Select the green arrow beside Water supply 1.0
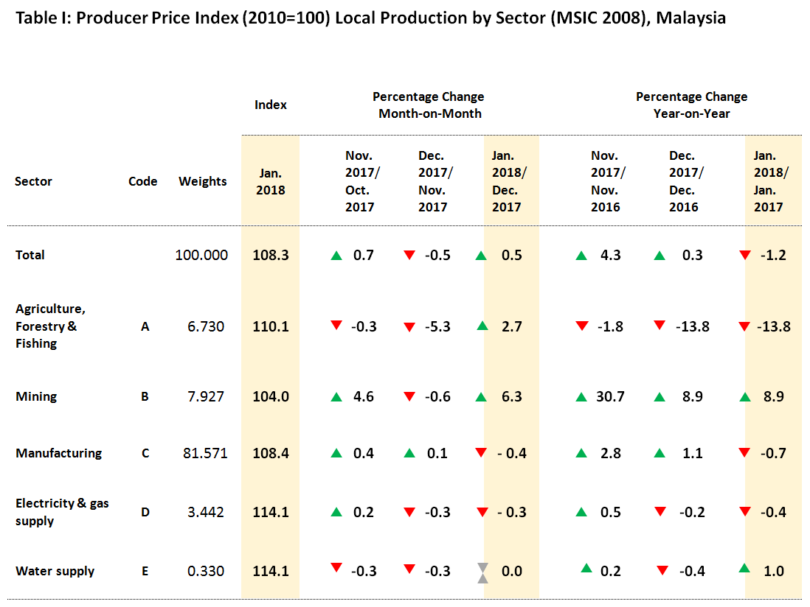810x607 pixels. (x=744, y=568)
